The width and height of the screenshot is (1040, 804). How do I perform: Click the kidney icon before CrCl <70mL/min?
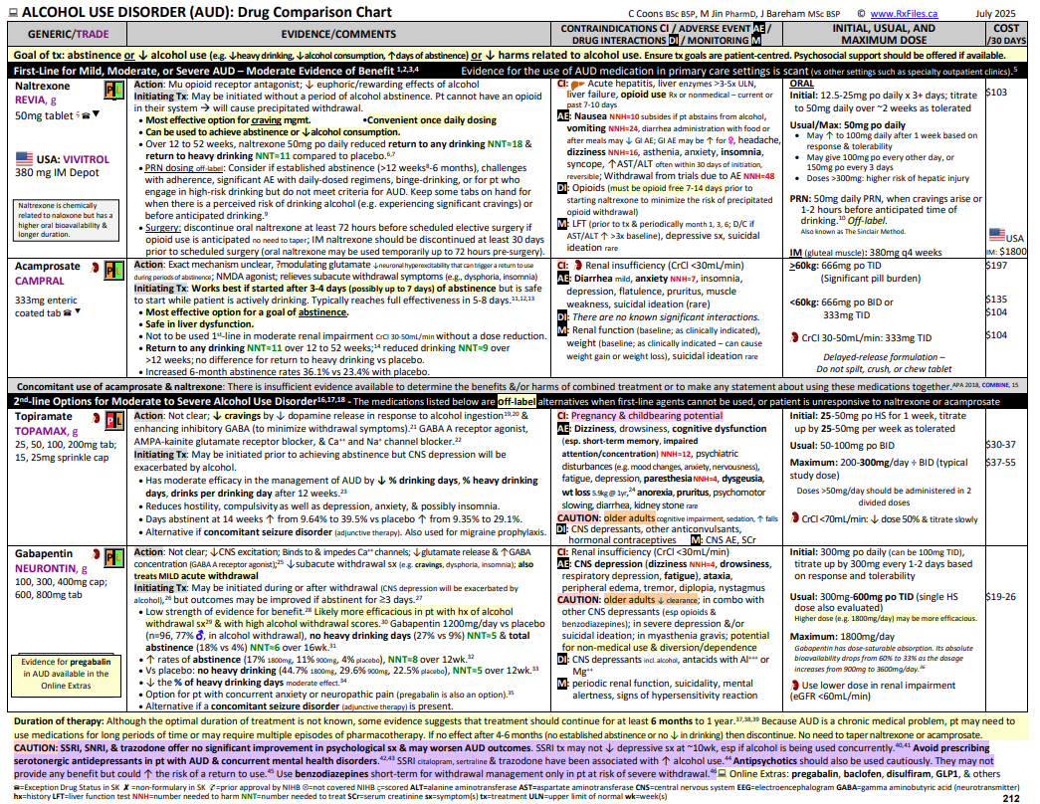[x=794, y=518]
